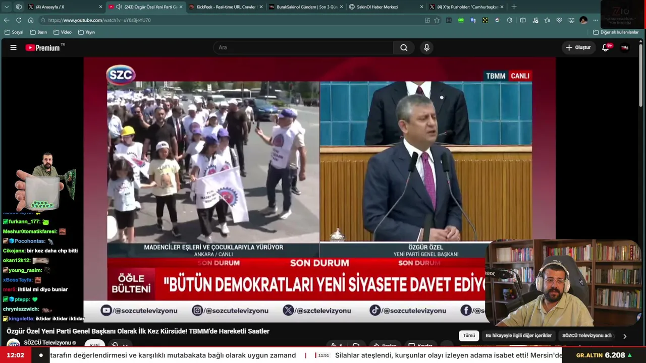Switch to the SakinOl Haber Merkezi tab
Viewport: 646px width, 363px height.
tap(386, 7)
